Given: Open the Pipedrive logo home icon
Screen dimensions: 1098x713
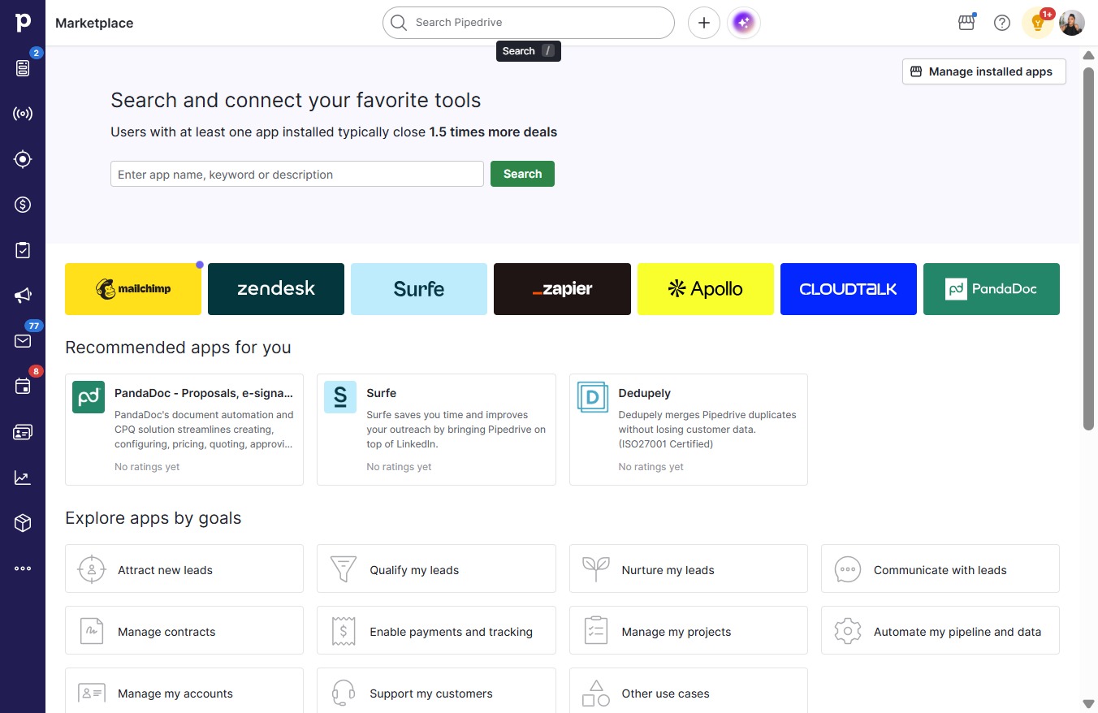Looking at the screenshot, I should click(x=23, y=22).
